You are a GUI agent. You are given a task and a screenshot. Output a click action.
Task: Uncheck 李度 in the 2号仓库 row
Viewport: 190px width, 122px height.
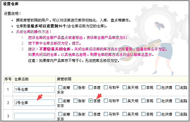pyautogui.click(x=91, y=101)
